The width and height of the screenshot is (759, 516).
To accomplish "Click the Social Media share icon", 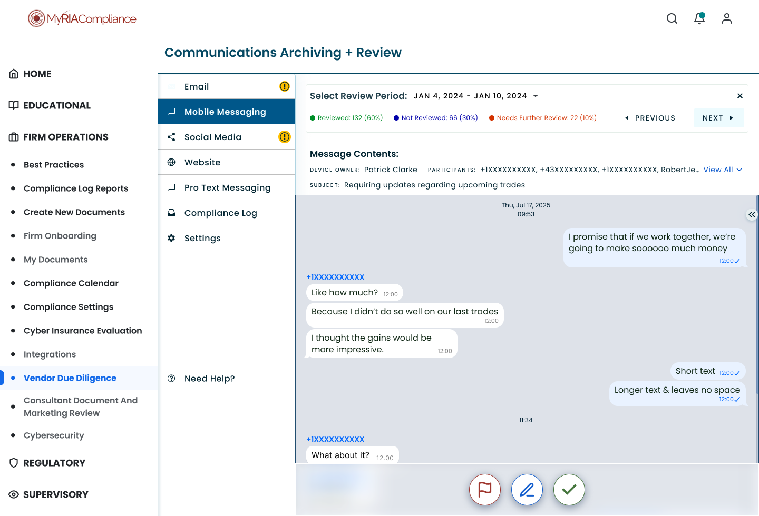I will pyautogui.click(x=171, y=137).
